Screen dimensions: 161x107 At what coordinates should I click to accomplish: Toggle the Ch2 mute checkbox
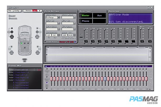coord(91,44)
